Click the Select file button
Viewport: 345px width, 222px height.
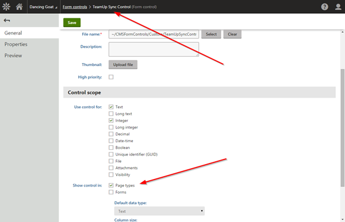tap(211, 34)
